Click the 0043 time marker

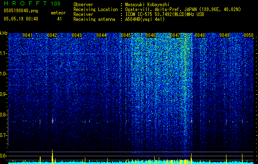point(77,35)
